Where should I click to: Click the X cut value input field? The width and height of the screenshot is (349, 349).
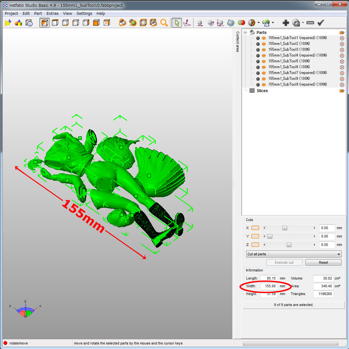pyautogui.click(x=327, y=228)
